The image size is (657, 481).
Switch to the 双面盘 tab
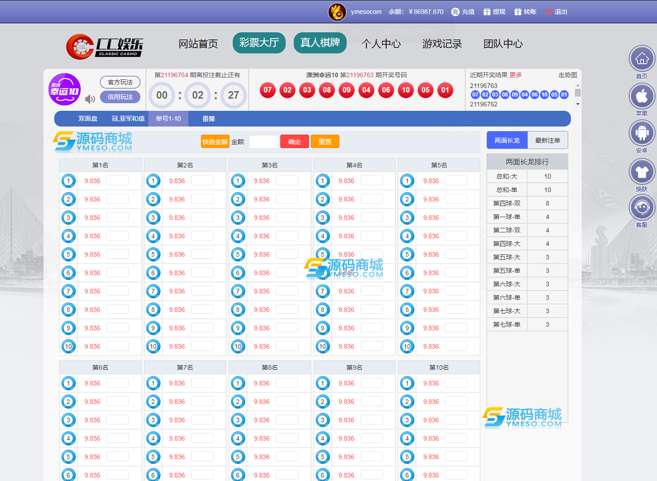click(x=88, y=119)
